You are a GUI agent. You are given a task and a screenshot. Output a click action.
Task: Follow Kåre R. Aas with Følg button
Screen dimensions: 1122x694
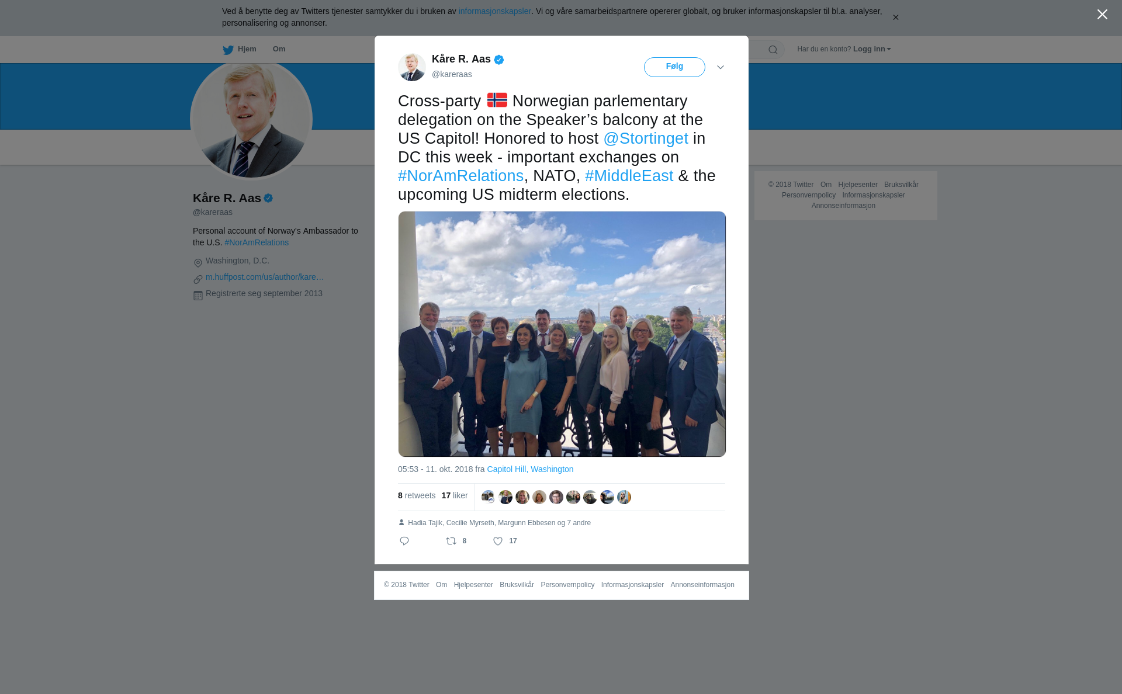click(674, 67)
